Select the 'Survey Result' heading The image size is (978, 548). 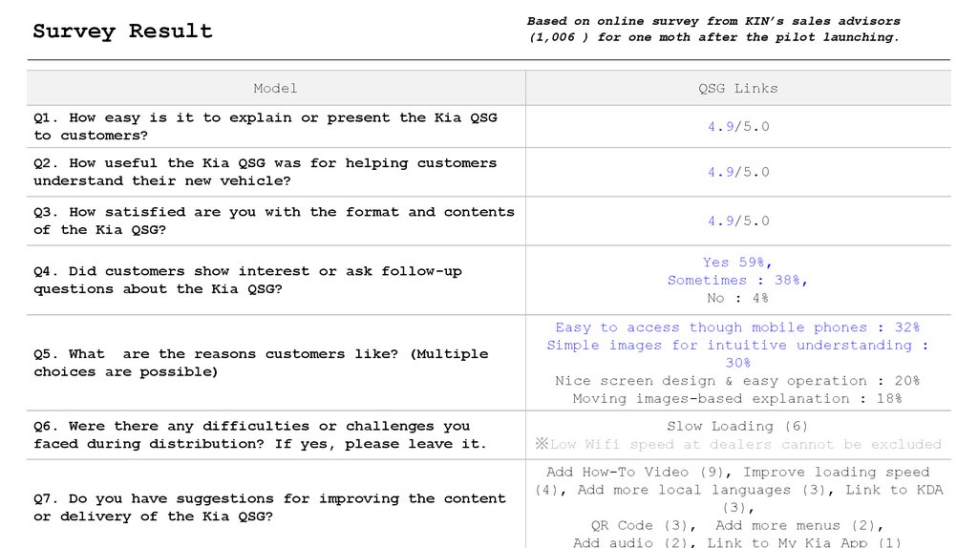(123, 32)
